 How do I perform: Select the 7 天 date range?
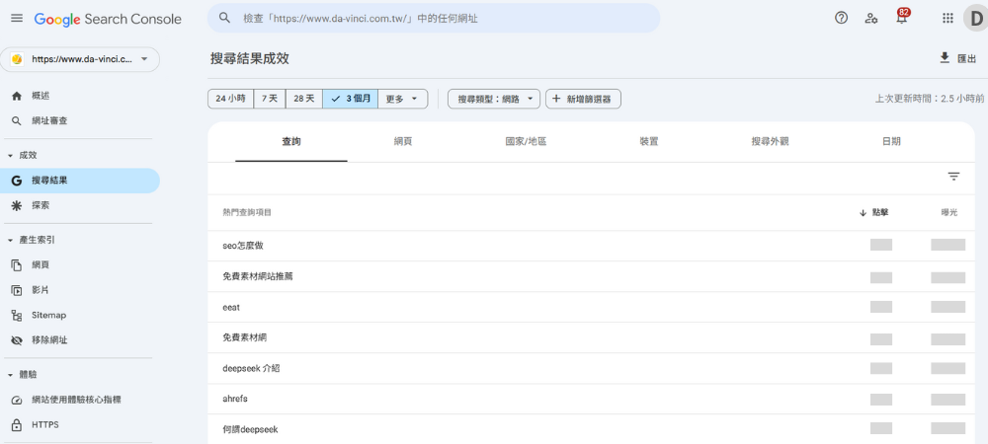(270, 99)
